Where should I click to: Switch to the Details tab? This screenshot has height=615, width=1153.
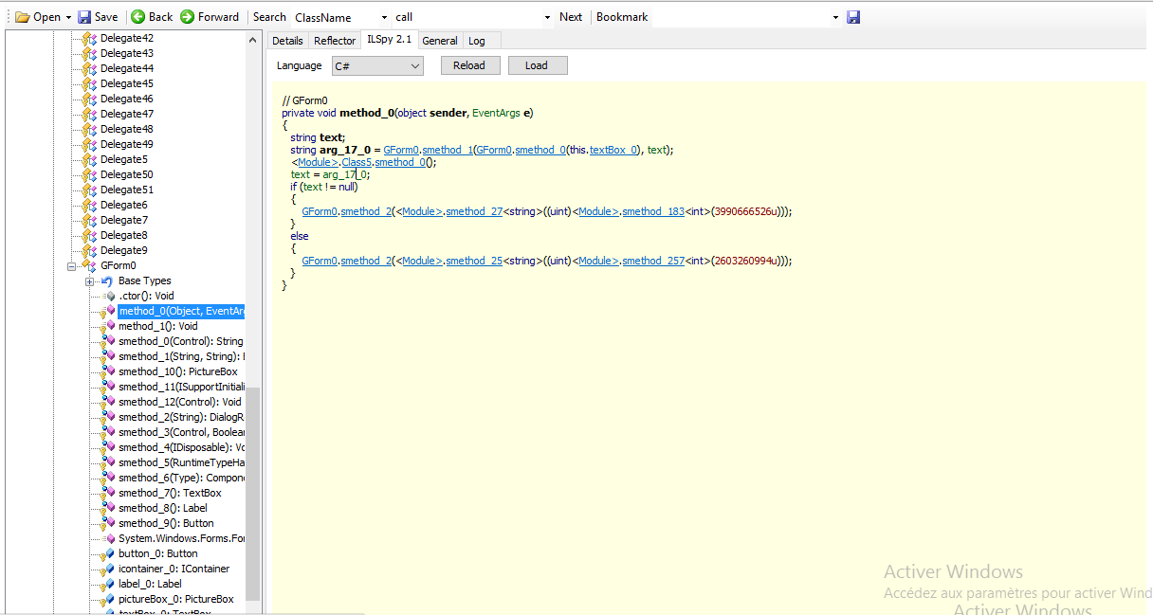[x=287, y=41]
